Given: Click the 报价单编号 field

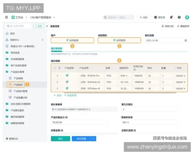Looking at the screenshot, I should click(84, 109).
